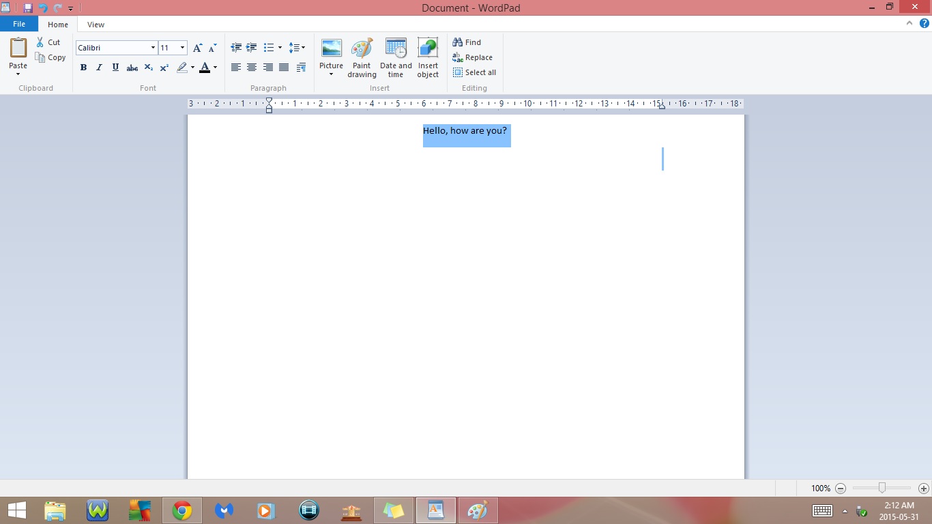Enable subscript formatting

click(148, 68)
